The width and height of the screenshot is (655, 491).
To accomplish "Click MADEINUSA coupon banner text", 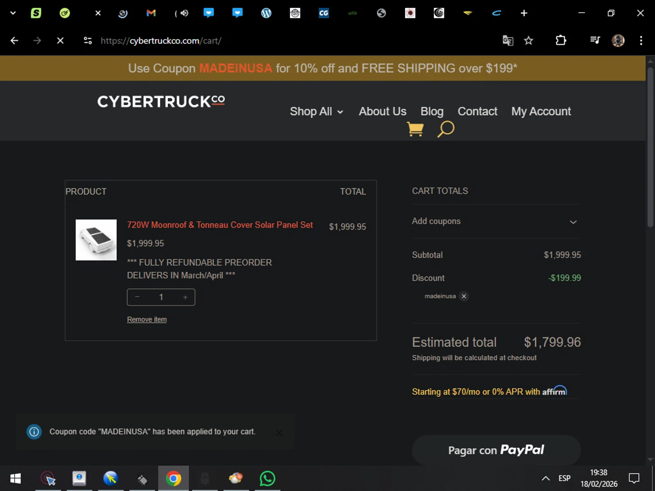I will pos(235,68).
